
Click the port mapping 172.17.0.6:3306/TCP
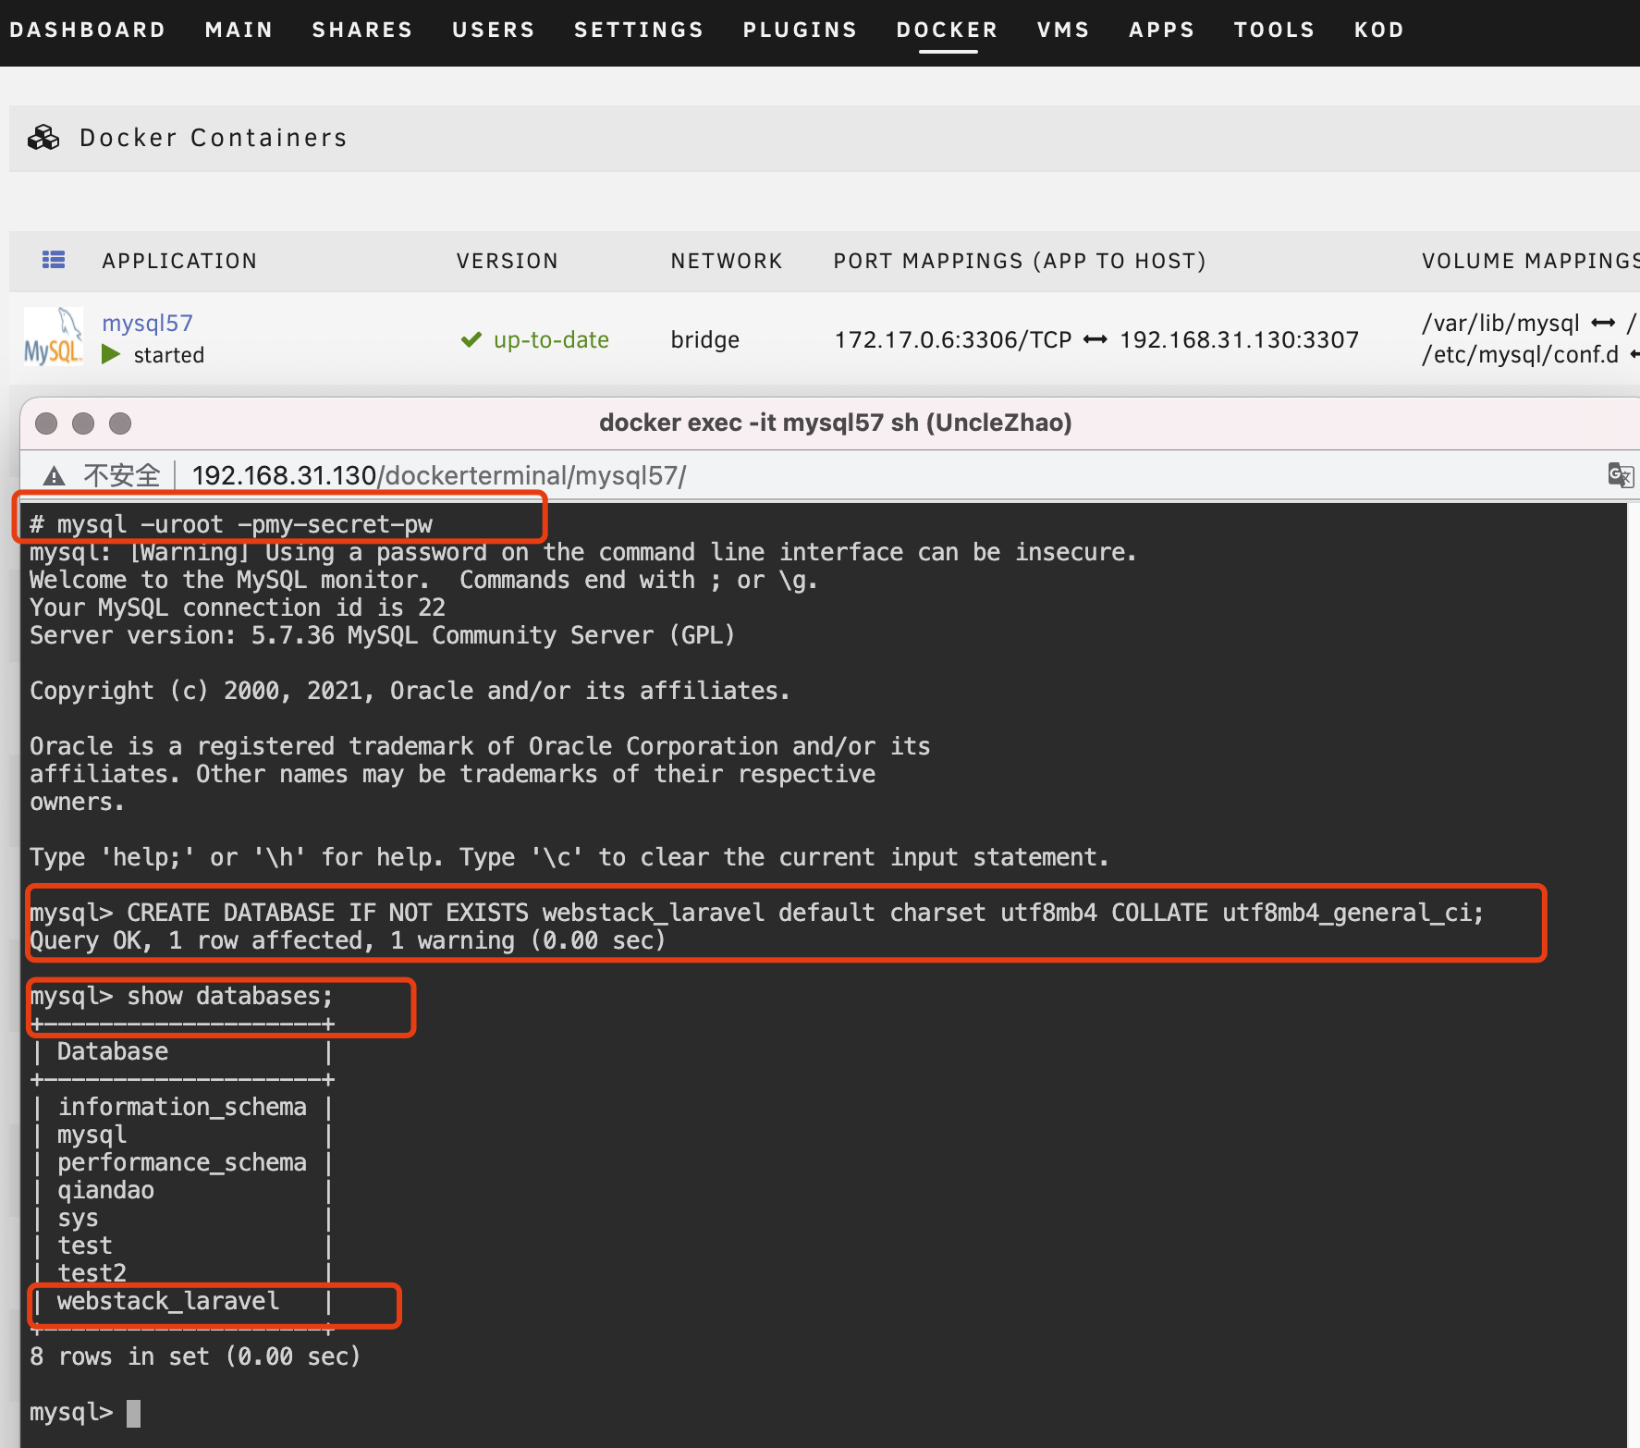952,339
